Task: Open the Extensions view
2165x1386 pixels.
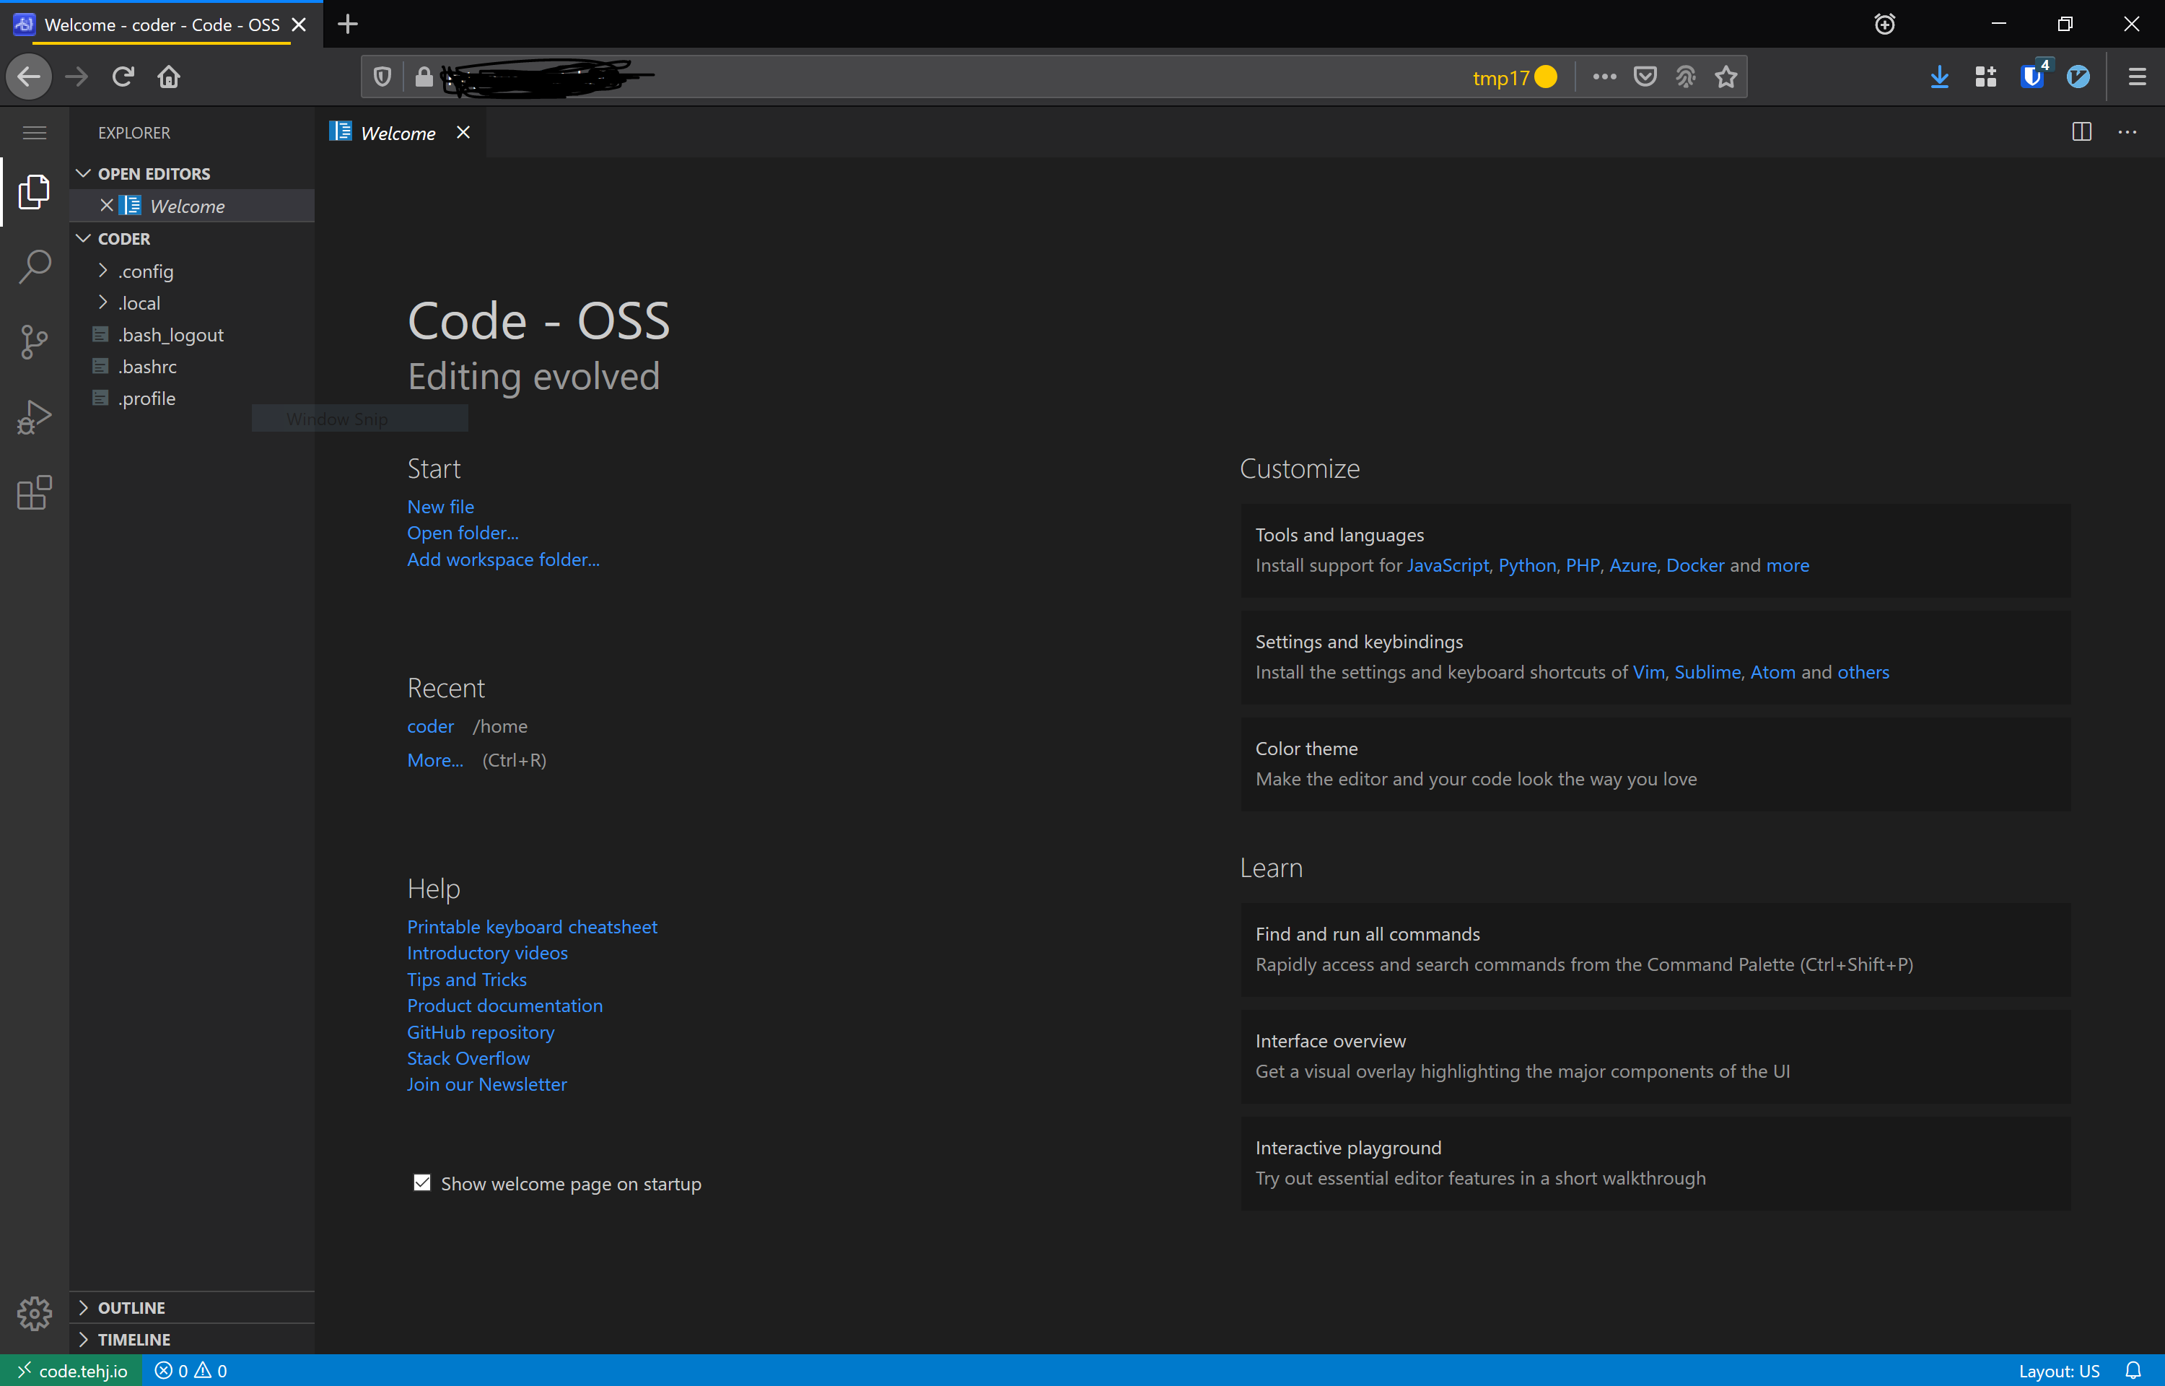Action: [x=34, y=493]
